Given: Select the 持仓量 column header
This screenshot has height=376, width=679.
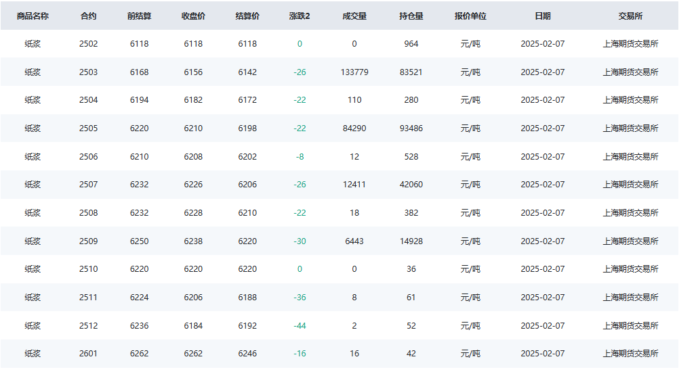Looking at the screenshot, I should [x=411, y=16].
